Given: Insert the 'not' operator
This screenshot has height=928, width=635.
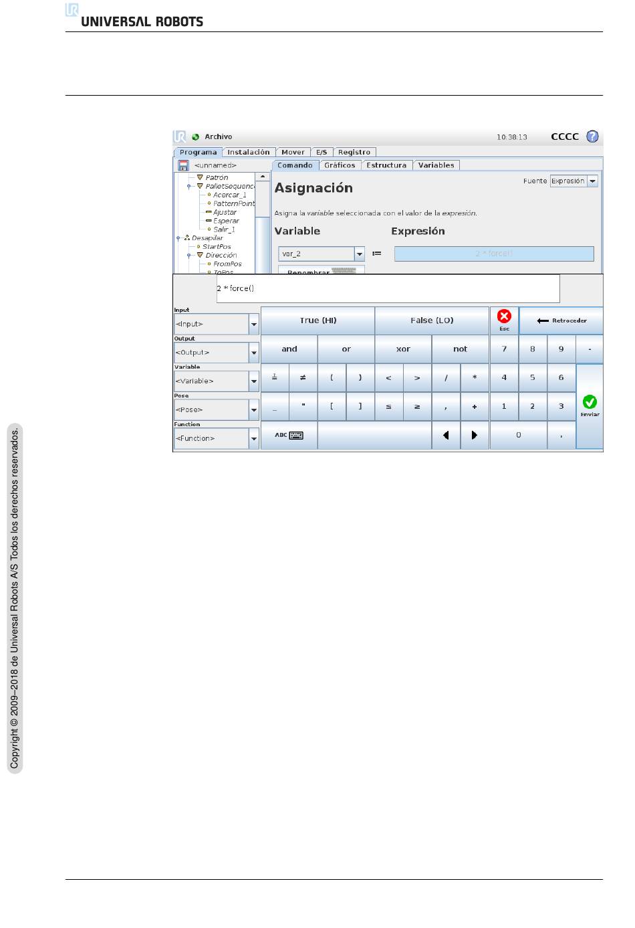Looking at the screenshot, I should [460, 349].
